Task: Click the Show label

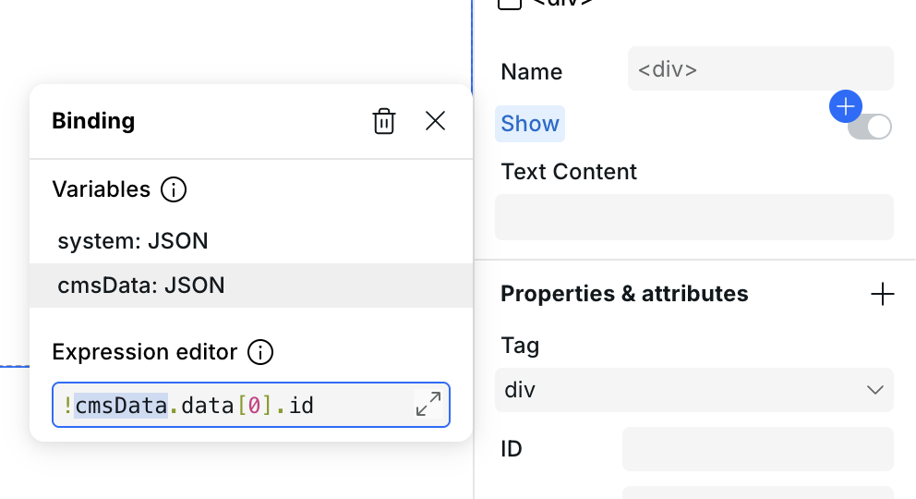Action: [x=530, y=124]
